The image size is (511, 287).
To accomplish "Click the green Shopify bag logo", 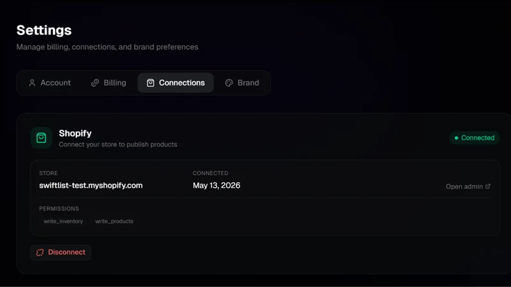I will tap(41, 138).
